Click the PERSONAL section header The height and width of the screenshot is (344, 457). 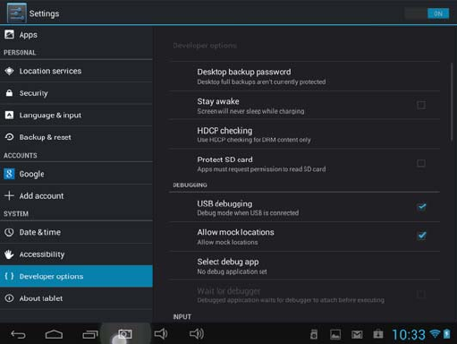coord(20,53)
